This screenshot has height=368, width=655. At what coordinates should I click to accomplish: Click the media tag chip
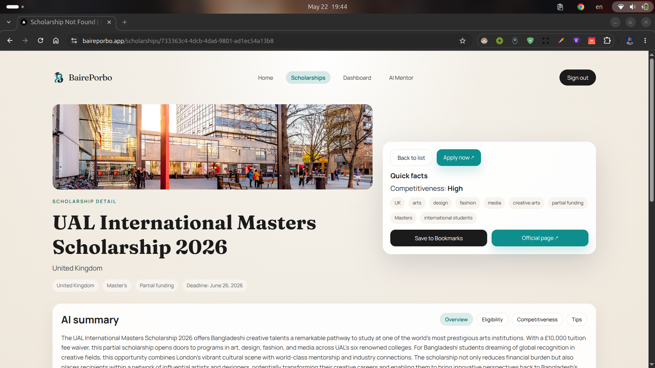494,203
